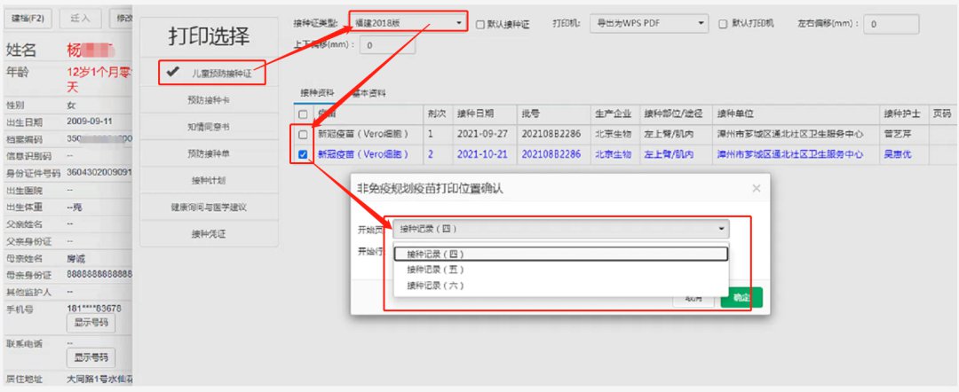
Task: Close the 非免疫规划疫苗打印位置确认 dialog
Action: (756, 189)
